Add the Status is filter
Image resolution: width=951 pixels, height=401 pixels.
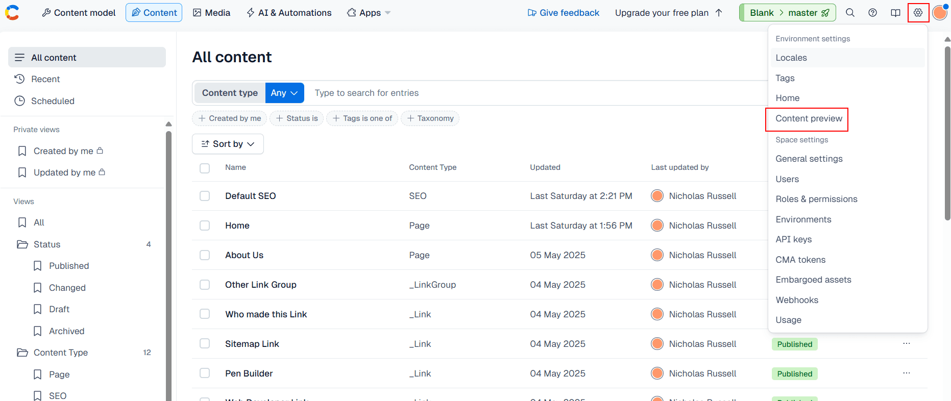click(297, 118)
